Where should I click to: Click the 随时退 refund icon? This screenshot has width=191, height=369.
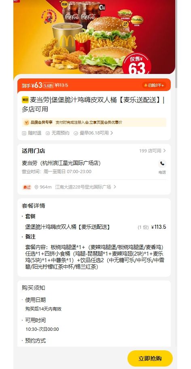pos(24,133)
